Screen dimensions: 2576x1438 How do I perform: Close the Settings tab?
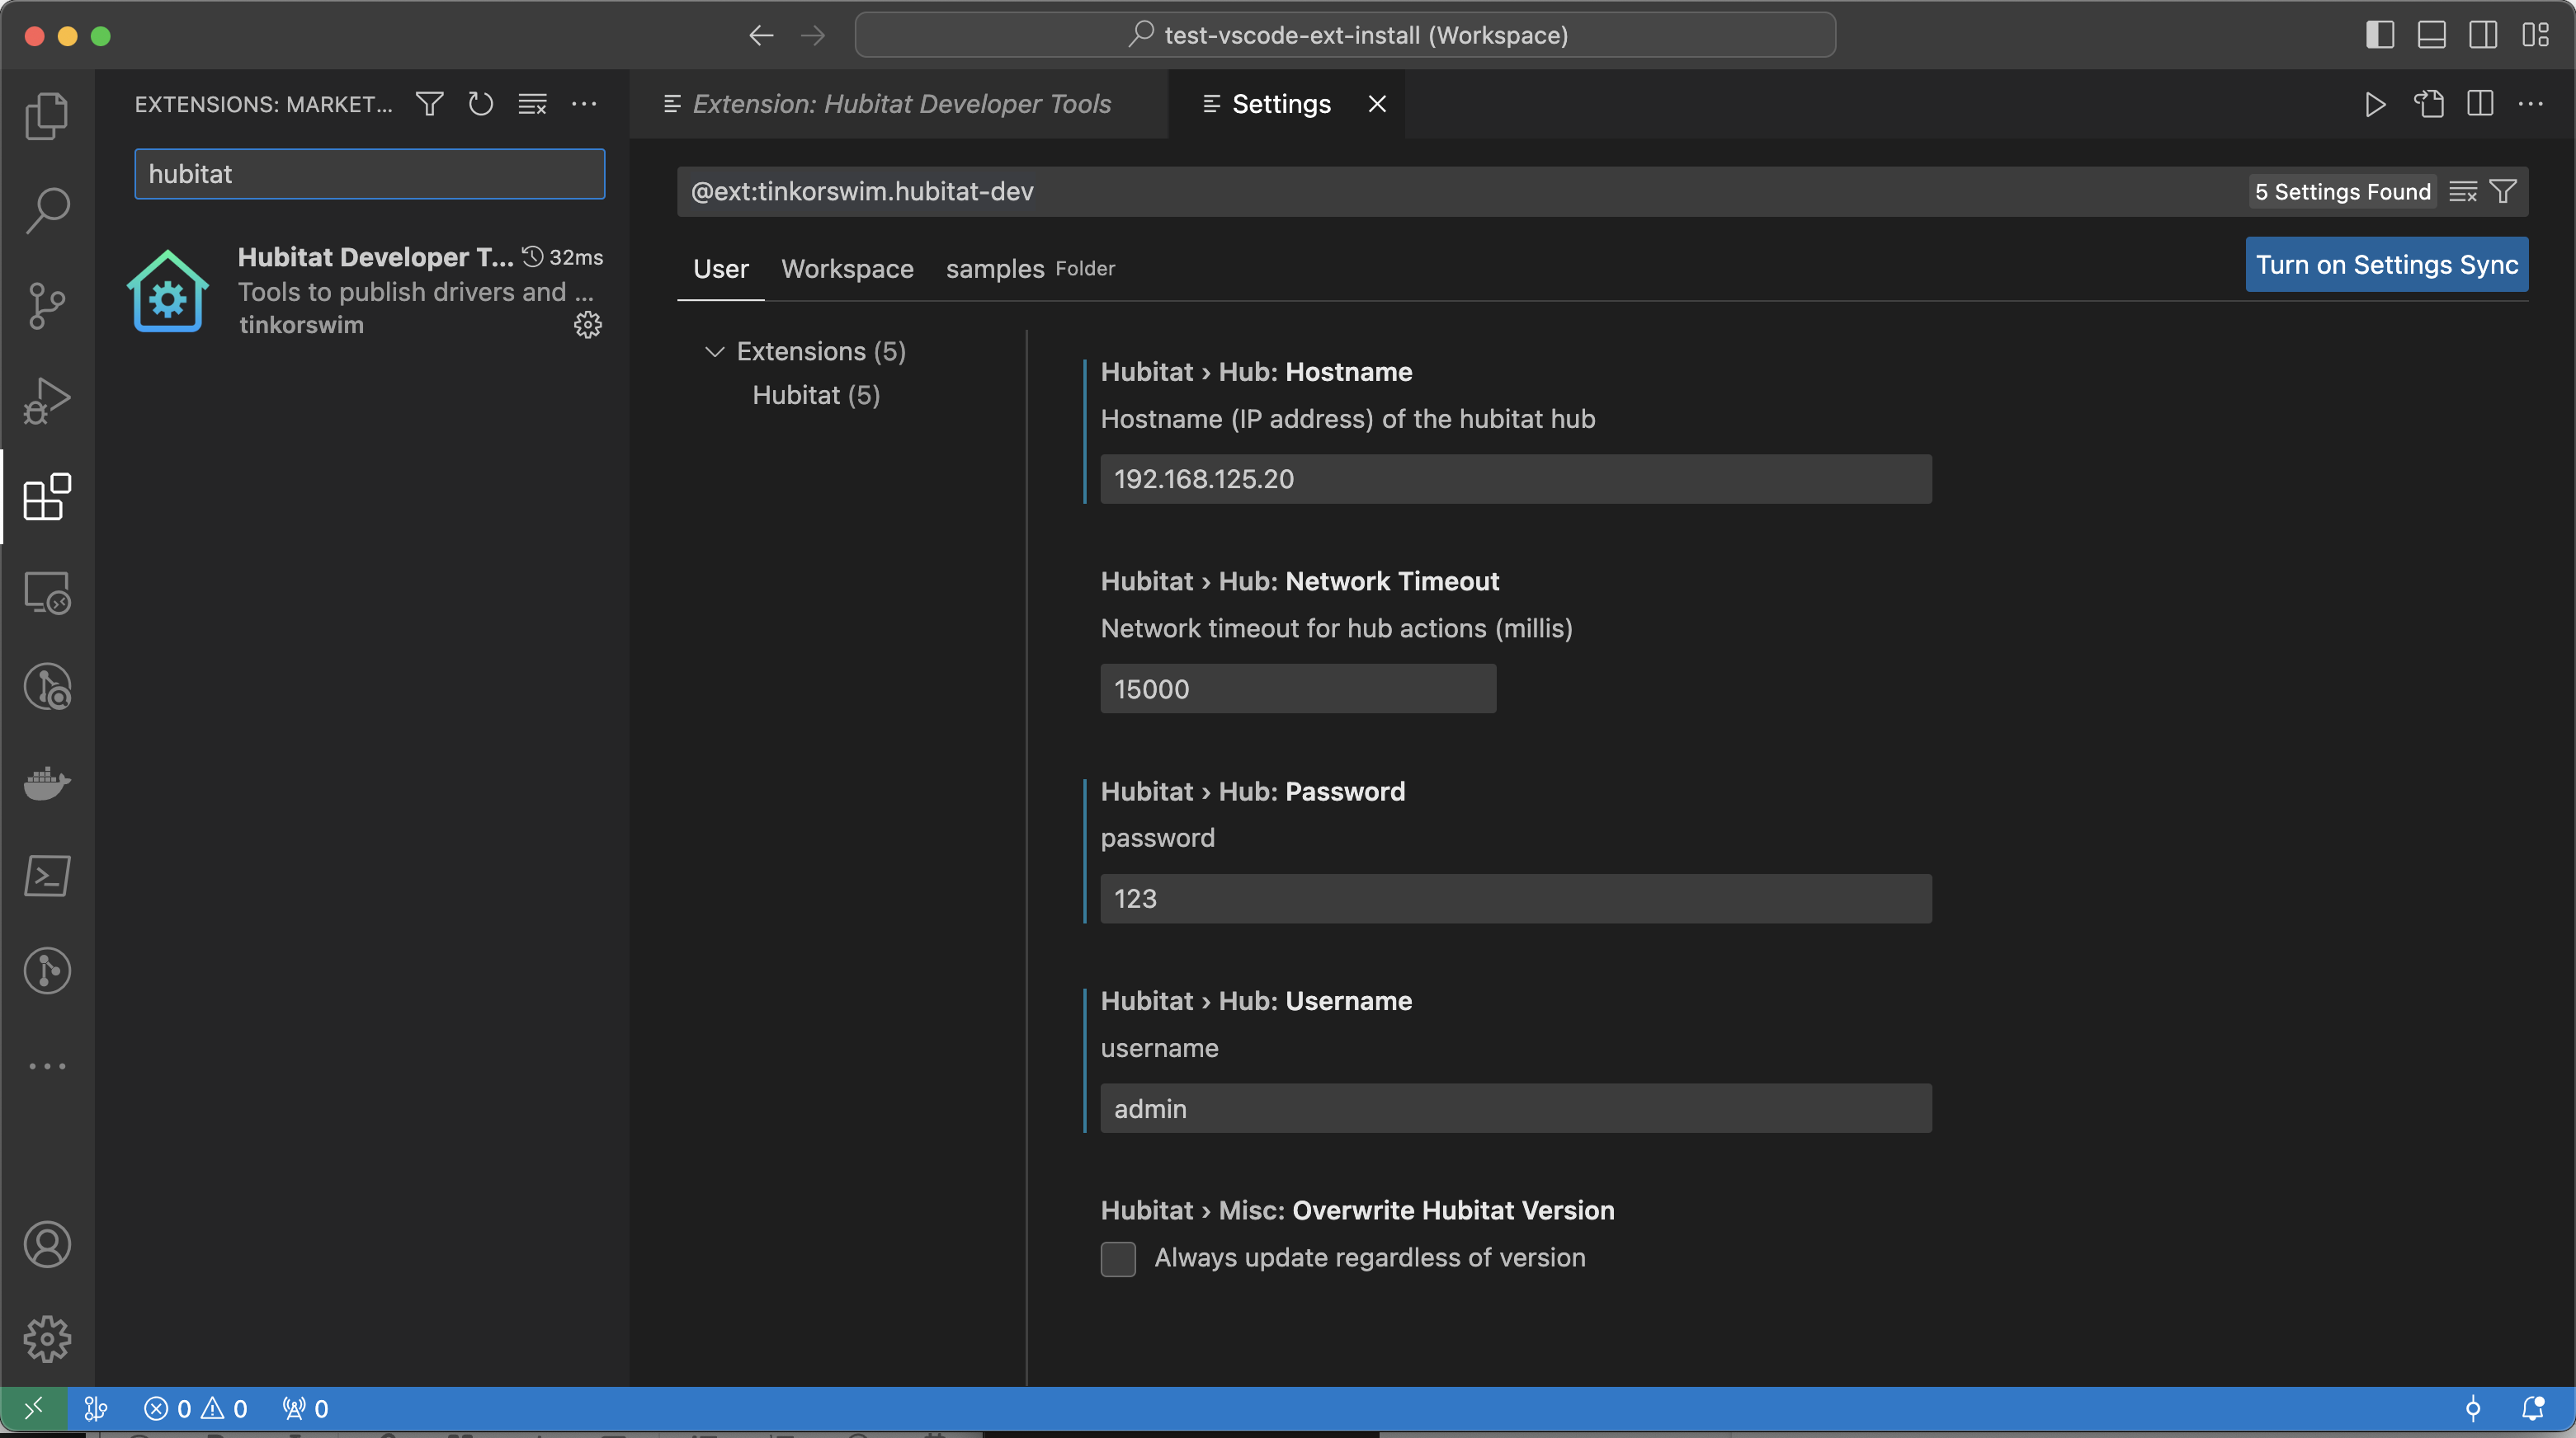[x=1377, y=104]
